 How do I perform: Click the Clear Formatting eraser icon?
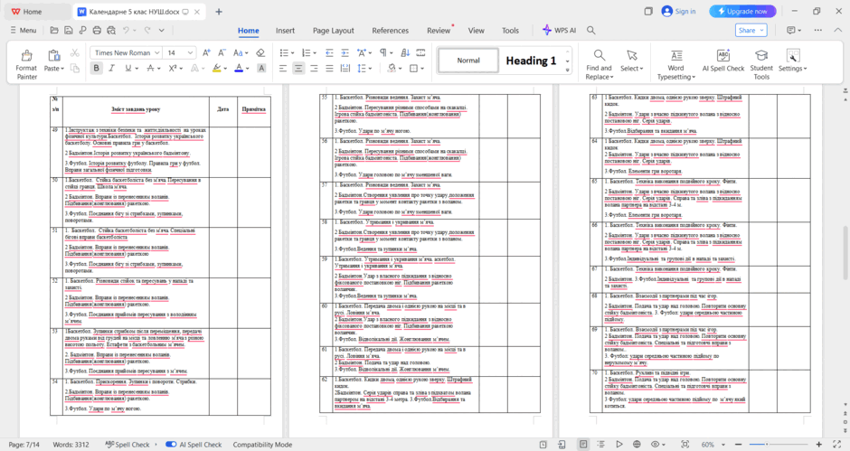pos(260,52)
